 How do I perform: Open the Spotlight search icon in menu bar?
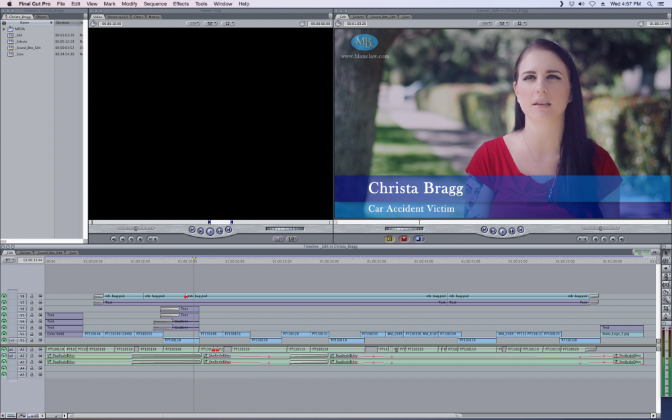pyautogui.click(x=651, y=4)
